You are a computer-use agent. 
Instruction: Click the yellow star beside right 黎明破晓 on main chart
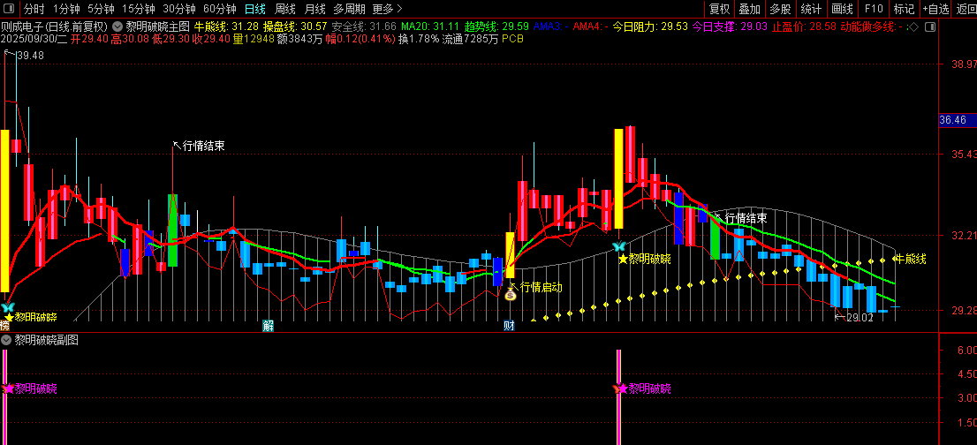[x=623, y=259]
